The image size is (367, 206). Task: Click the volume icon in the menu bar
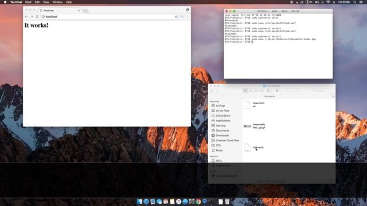click(317, 2)
